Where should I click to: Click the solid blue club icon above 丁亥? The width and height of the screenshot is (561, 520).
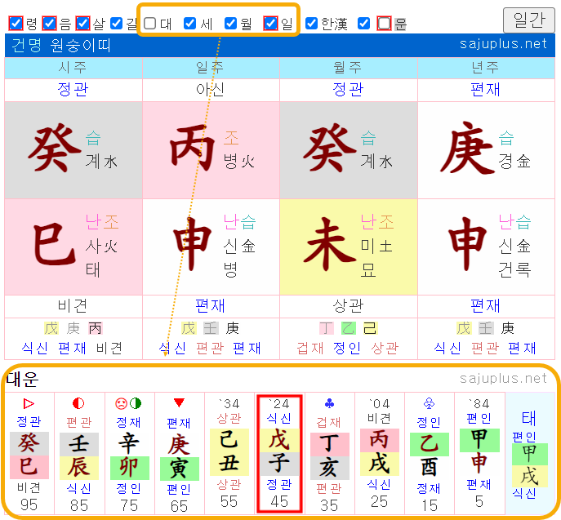[x=328, y=403]
